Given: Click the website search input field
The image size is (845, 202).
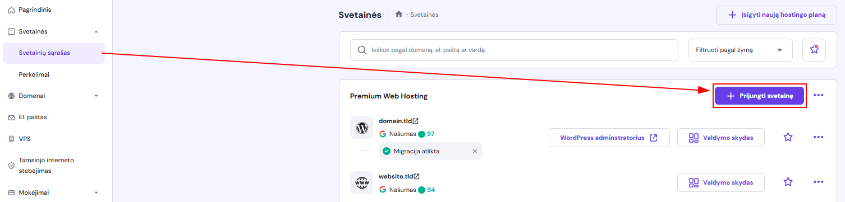Looking at the screenshot, I should tap(514, 50).
